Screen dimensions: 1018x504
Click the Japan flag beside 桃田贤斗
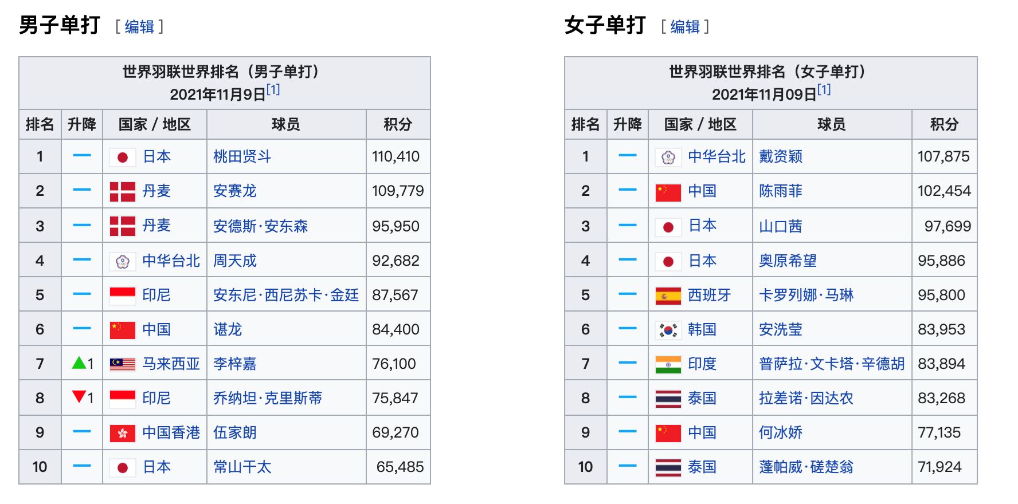(122, 157)
